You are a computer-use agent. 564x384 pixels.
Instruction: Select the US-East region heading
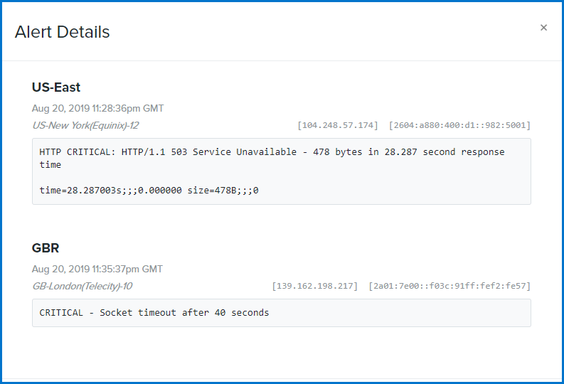pos(56,87)
